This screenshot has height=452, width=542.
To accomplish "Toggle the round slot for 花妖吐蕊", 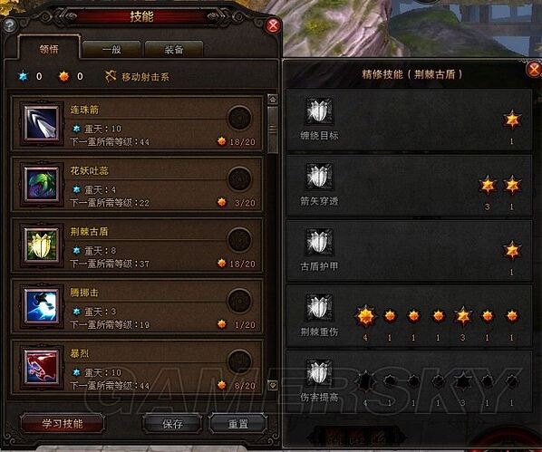I will [x=239, y=178].
